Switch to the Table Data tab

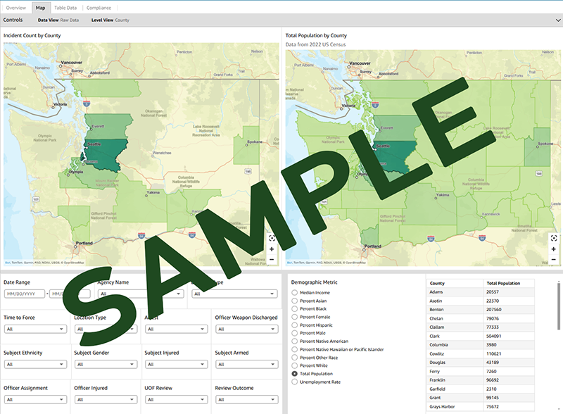65,7
